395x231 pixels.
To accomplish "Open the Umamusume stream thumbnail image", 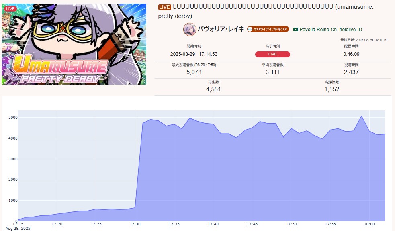I will (x=74, y=44).
